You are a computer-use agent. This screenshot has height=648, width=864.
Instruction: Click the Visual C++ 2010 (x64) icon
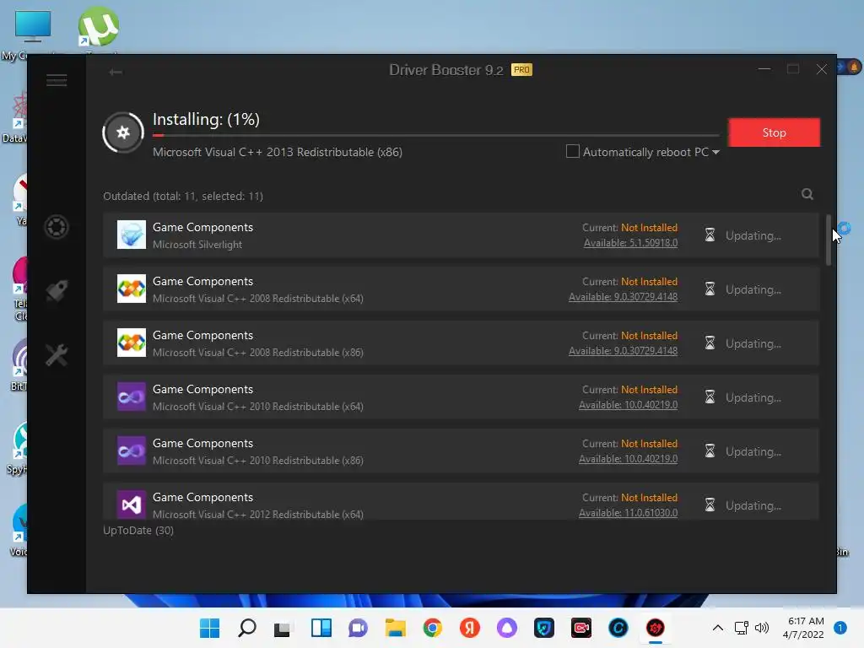pos(131,397)
